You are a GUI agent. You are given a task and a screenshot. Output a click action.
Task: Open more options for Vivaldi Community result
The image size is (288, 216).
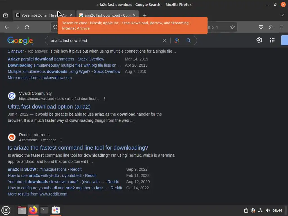104,99
